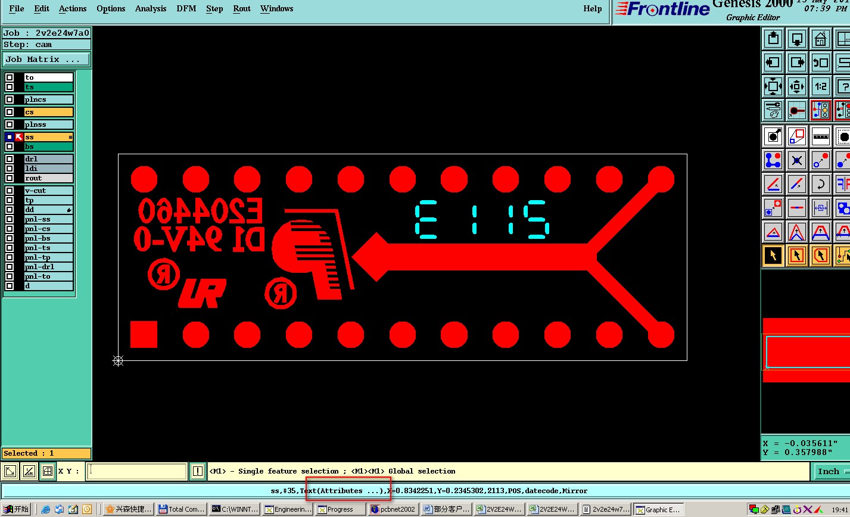Open the red-bordered traffic-light layer controls icon
Image resolution: width=850 pixels, height=517 pixels.
(x=821, y=110)
